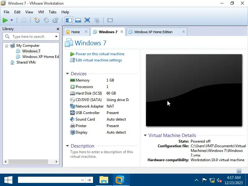The image size is (248, 186).
Task: Open the File menu
Action: tap(7, 12)
